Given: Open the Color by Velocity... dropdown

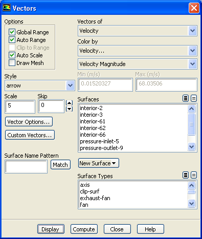Looking at the screenshot, I should point(192,51).
